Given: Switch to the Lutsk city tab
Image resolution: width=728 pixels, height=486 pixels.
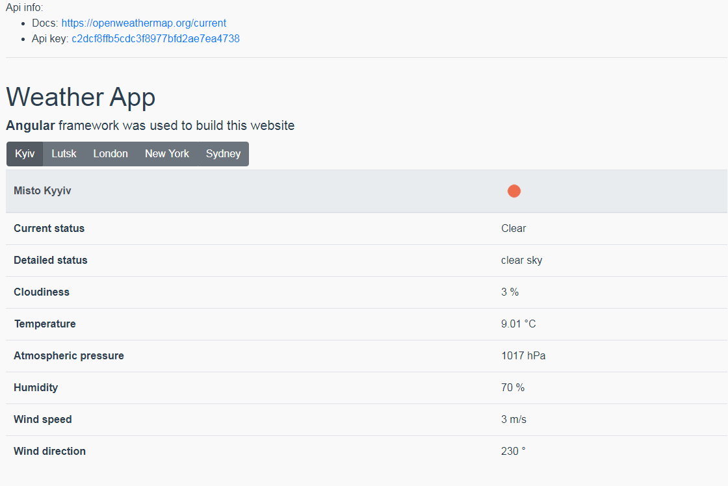Looking at the screenshot, I should 64,153.
